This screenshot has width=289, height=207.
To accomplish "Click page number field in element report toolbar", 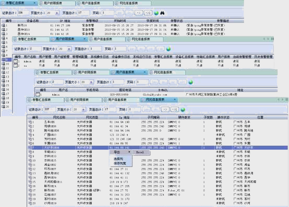I will 135,110.
